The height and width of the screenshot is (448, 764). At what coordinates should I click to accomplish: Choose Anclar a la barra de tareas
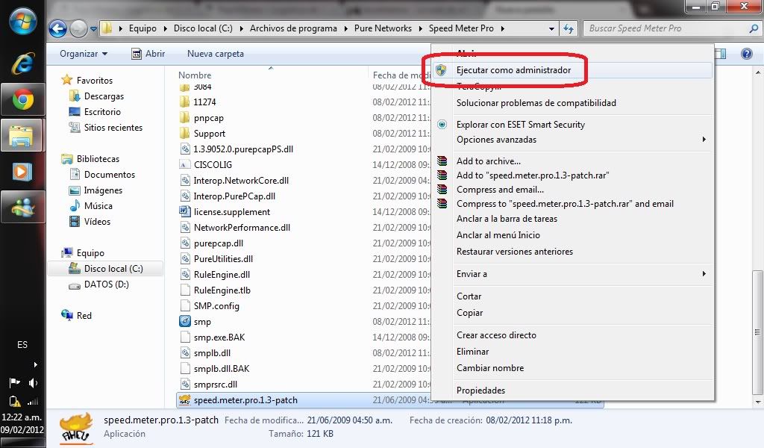[x=572, y=218]
